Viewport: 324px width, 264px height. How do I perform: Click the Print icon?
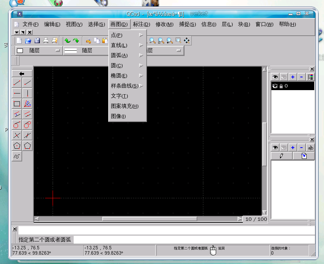click(x=45, y=41)
